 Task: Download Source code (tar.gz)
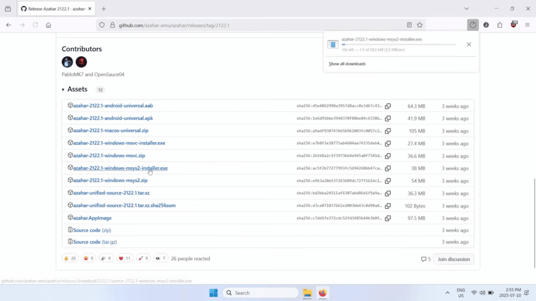tap(95, 242)
